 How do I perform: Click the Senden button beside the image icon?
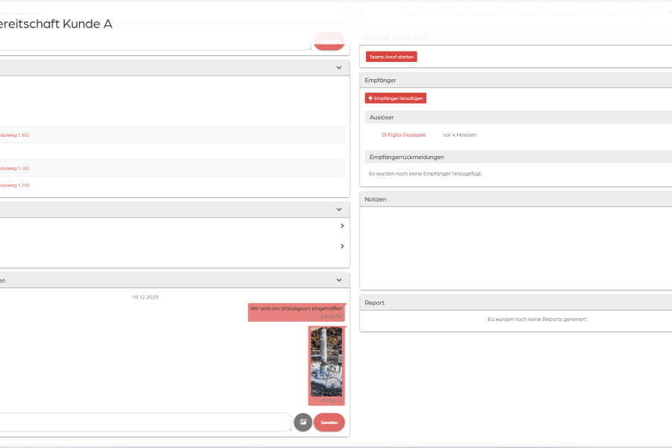point(329,423)
